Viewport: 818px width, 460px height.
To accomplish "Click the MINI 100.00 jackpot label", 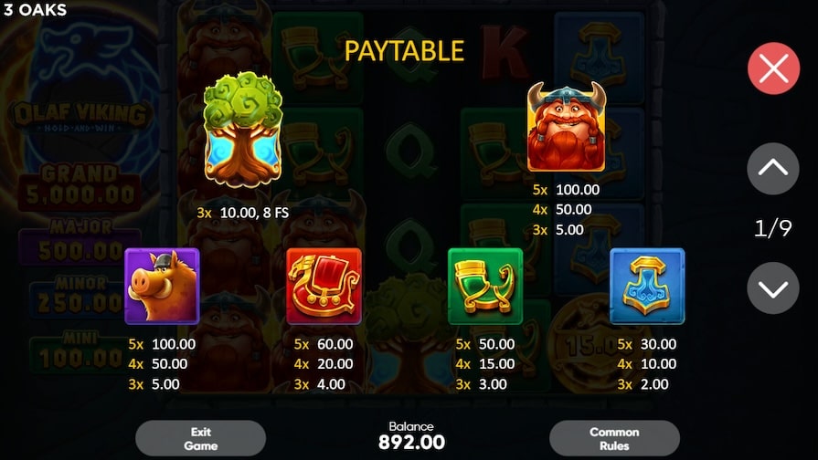I will (x=80, y=351).
